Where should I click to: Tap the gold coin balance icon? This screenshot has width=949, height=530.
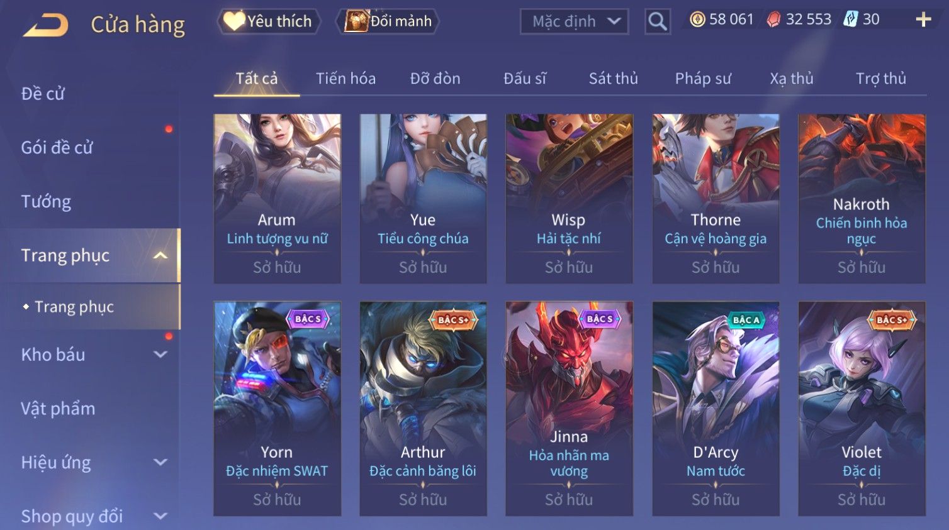pos(697,19)
